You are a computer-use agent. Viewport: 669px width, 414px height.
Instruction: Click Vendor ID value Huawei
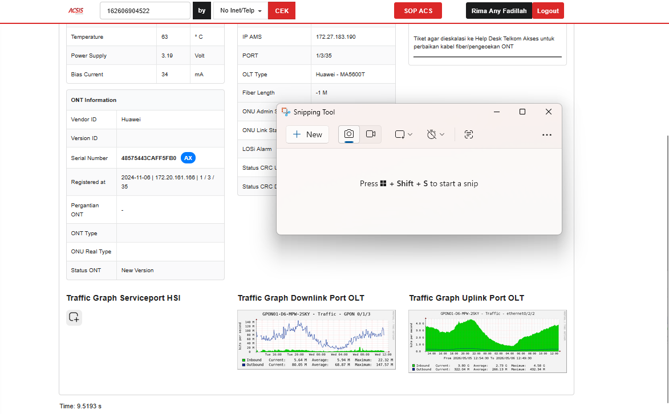point(131,119)
